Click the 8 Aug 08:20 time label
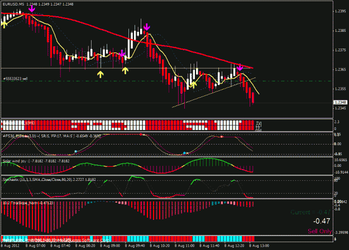Screen dimensions: 349x250 [x=85, y=246]
